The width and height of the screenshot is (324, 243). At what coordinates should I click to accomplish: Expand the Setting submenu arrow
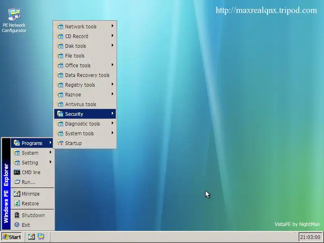coord(50,162)
